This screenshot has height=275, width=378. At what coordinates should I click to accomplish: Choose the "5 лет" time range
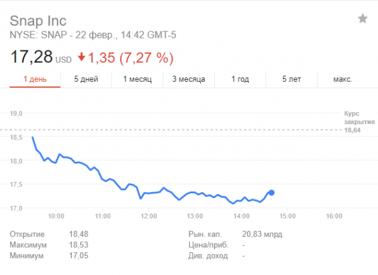[x=291, y=79]
